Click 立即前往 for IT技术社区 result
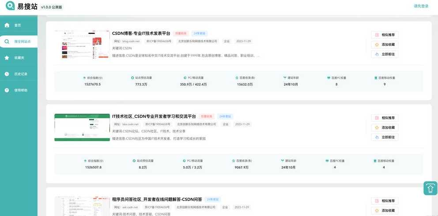Image resolution: width=438 pixels, height=216 pixels. (385, 137)
